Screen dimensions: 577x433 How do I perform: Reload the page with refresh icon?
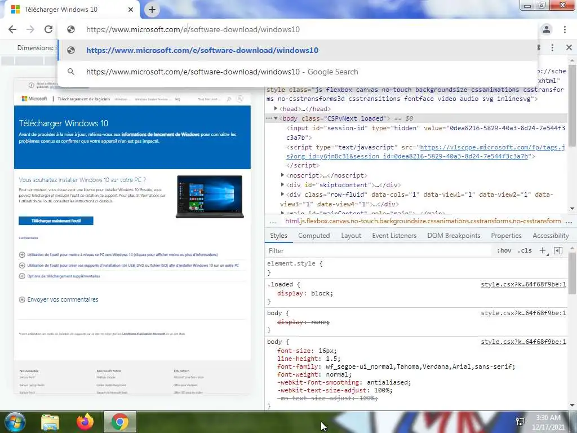pyautogui.click(x=48, y=29)
